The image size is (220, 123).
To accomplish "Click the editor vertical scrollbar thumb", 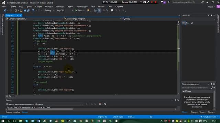I will 179,51.
